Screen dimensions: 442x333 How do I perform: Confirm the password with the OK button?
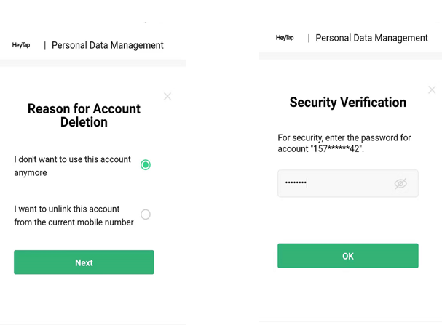[347, 256]
